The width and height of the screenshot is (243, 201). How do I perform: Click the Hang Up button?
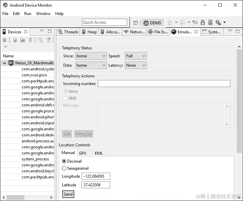tap(84, 134)
